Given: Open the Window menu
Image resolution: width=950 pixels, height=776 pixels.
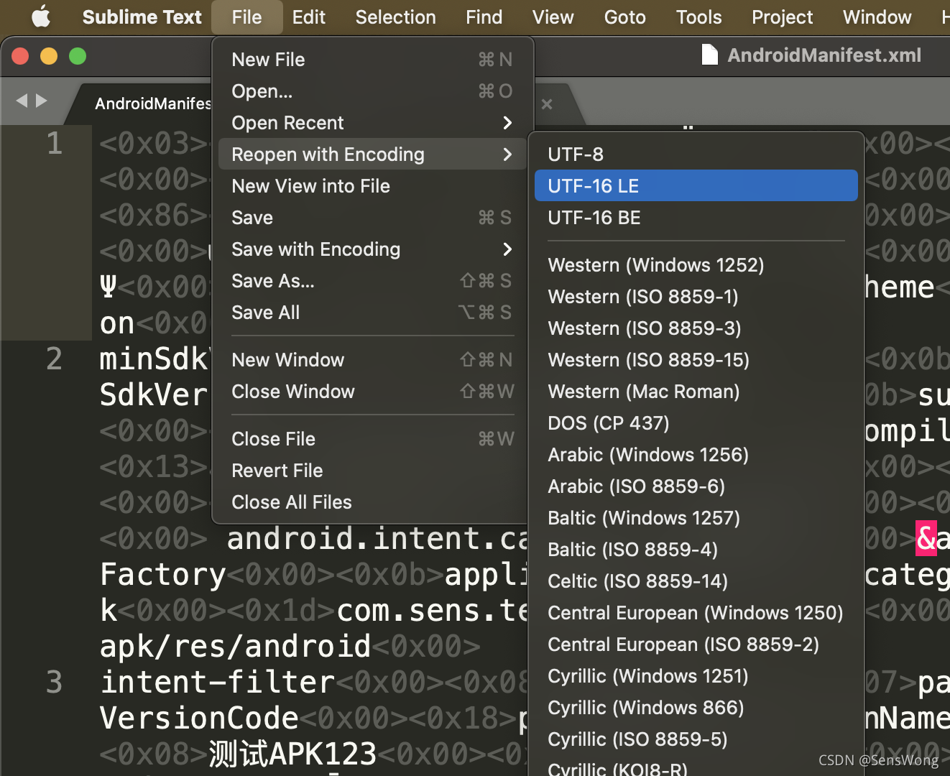Looking at the screenshot, I should tap(877, 17).
